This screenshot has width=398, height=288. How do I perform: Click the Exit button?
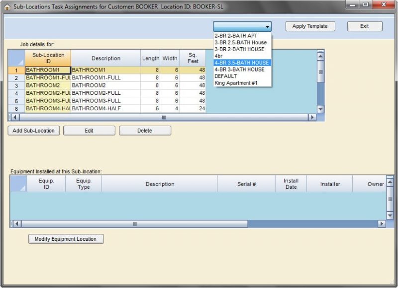point(365,26)
